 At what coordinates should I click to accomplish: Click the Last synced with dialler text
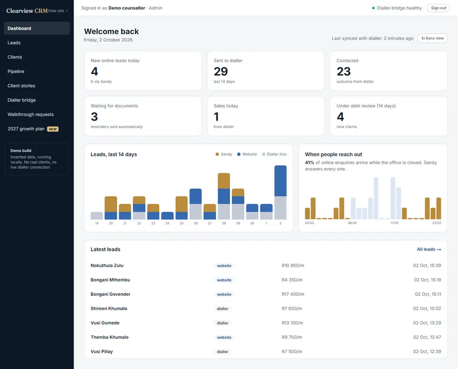(373, 38)
